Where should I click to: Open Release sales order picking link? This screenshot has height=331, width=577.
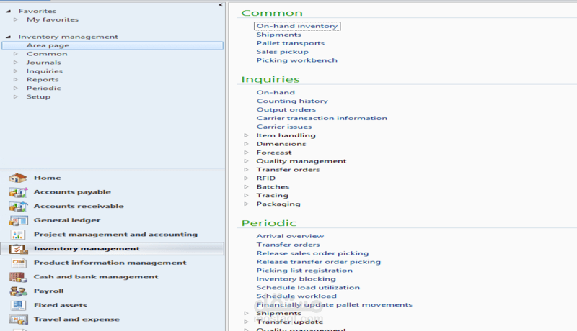click(x=312, y=253)
